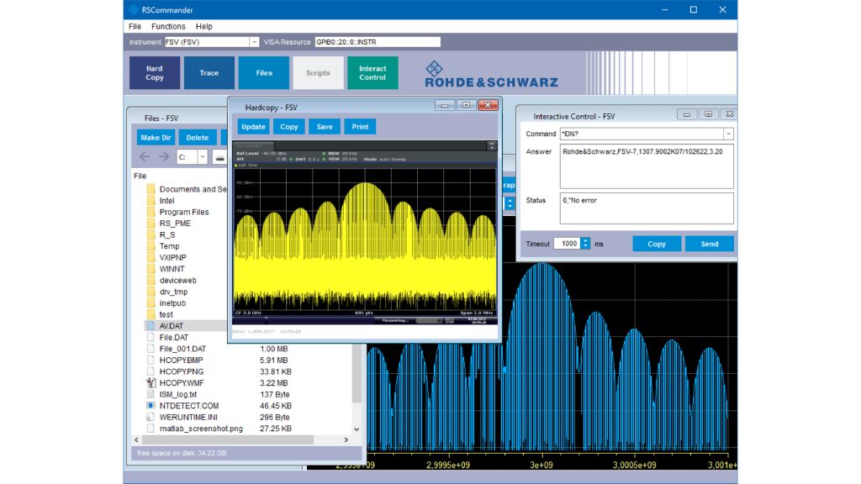Click the VISA Resource input field
Screen dimensions: 861x484
coord(377,42)
